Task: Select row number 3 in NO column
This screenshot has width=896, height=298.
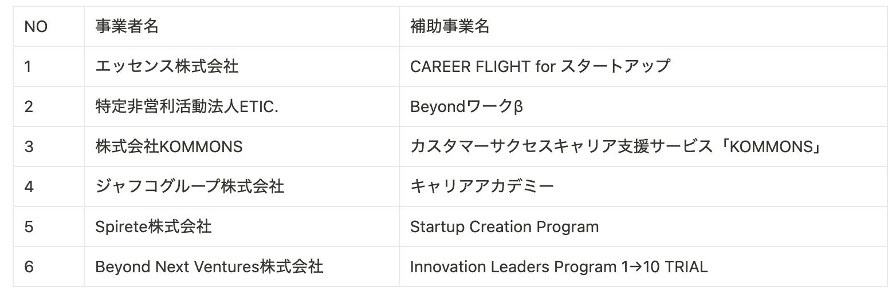Action: [29, 146]
